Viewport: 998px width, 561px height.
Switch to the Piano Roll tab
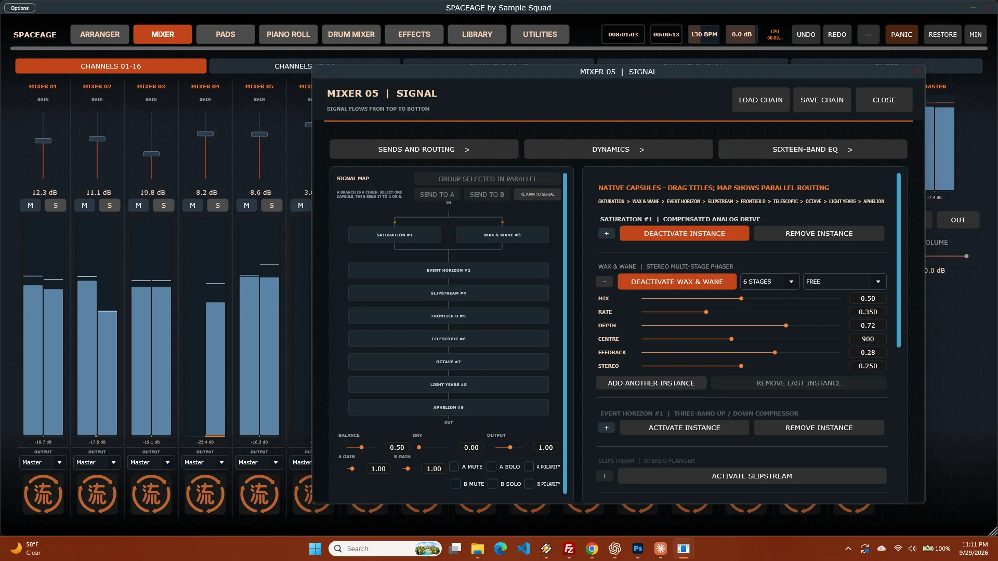[x=288, y=34]
